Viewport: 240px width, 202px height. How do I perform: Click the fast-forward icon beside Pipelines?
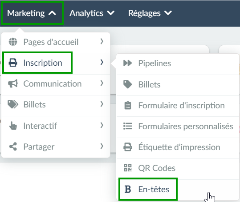pyautogui.click(x=127, y=63)
